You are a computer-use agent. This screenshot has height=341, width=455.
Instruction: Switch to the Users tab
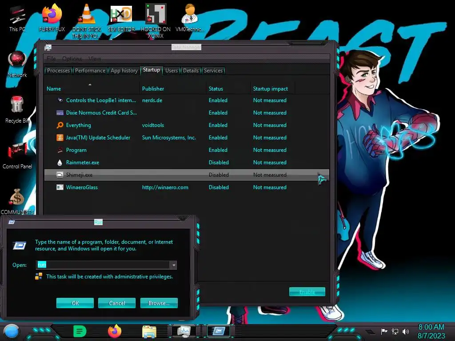(171, 71)
